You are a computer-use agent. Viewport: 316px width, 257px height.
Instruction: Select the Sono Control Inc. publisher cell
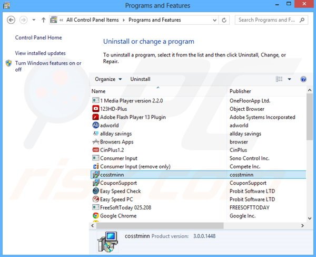[250, 158]
